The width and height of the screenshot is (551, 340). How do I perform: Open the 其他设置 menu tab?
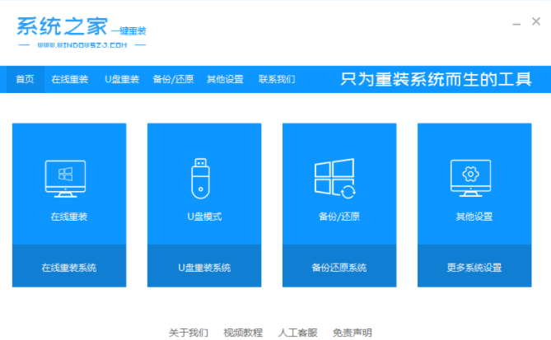point(225,80)
